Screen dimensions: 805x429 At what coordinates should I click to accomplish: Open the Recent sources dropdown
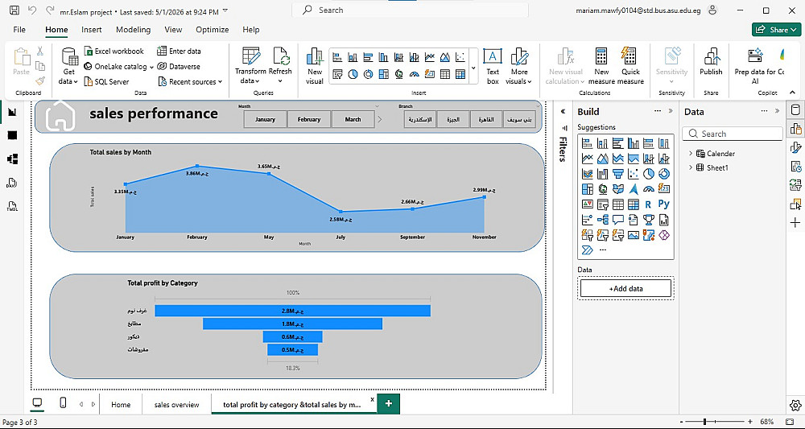coord(190,81)
